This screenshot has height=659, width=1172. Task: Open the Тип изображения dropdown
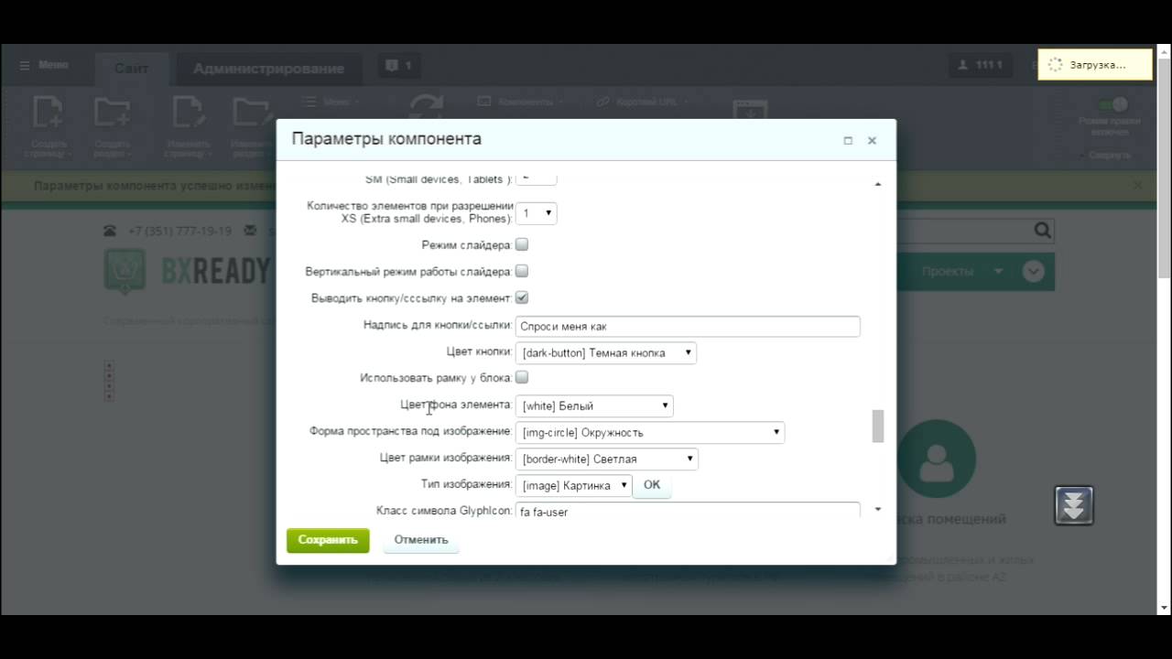(x=574, y=485)
